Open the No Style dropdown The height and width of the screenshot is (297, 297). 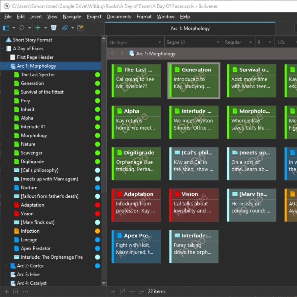pyautogui.click(x=135, y=42)
